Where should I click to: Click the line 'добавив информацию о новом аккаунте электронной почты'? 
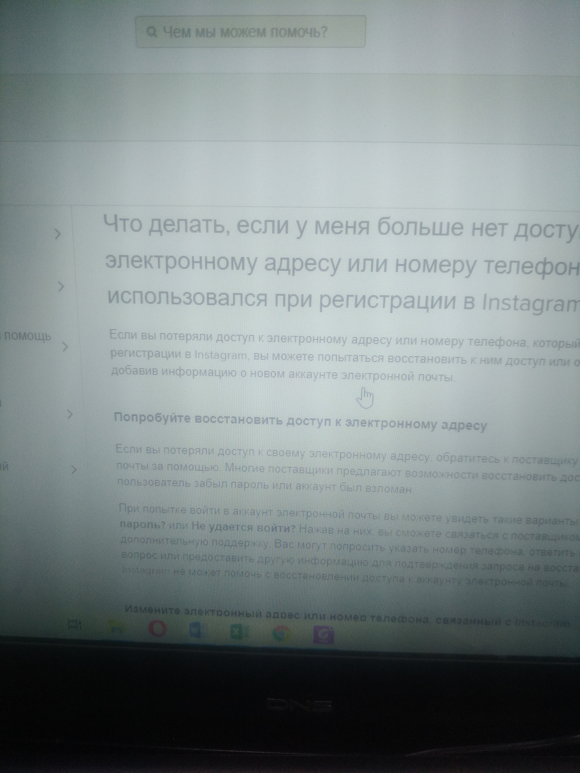[283, 374]
